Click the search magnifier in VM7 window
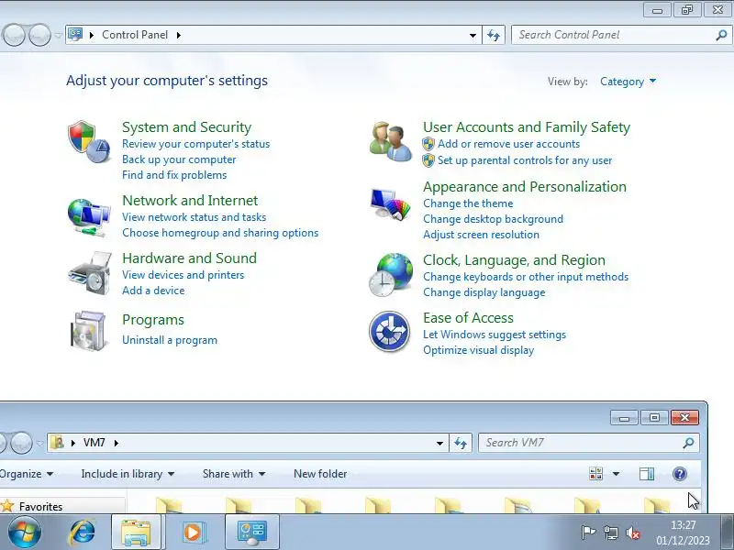734x550 pixels. [x=688, y=443]
